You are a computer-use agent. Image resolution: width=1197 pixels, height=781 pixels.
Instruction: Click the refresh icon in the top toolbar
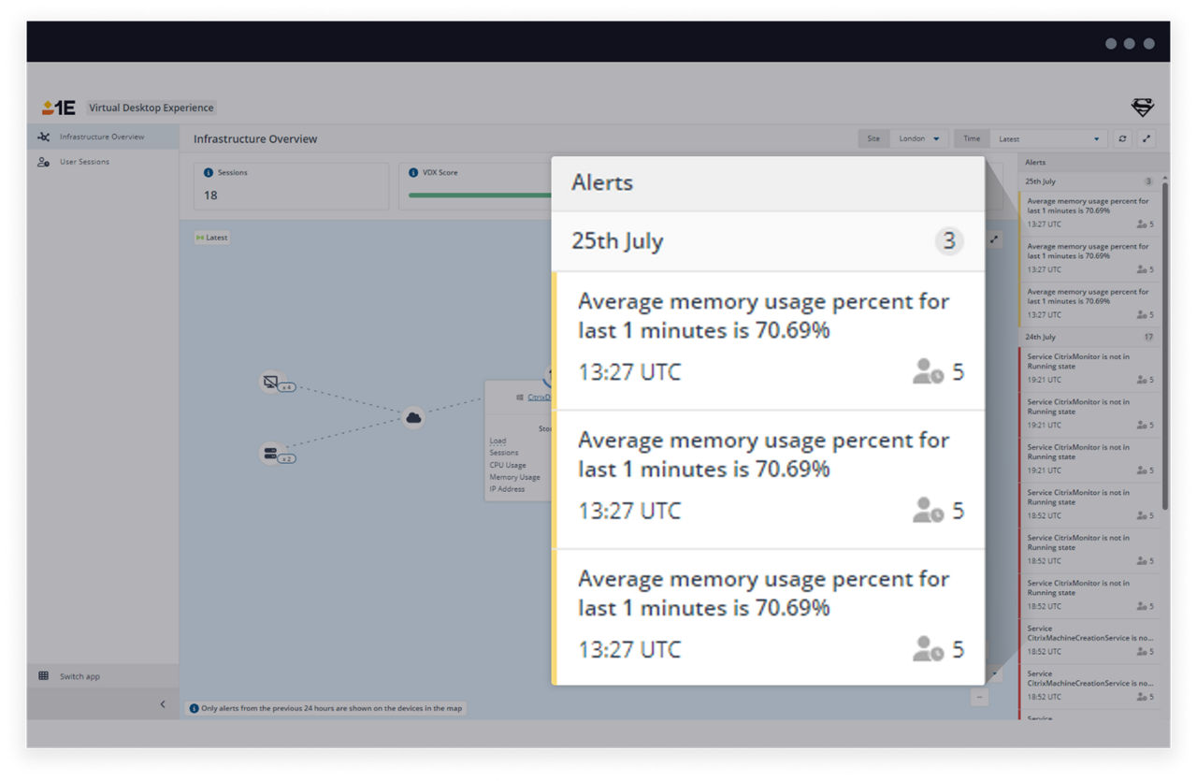click(x=1123, y=138)
